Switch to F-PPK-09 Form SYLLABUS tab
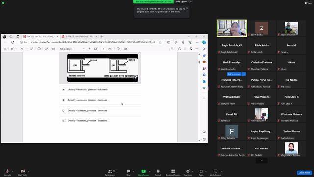Screen dimensions: 314x177 [79, 37]
